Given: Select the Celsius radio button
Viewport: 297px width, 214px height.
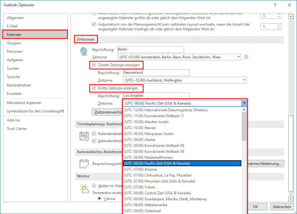Looking at the screenshot, I should (99, 198).
